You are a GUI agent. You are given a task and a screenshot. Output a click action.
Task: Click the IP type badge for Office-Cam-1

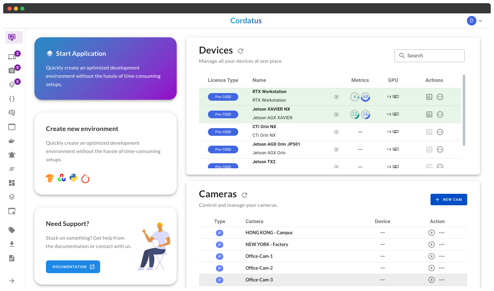click(x=219, y=257)
